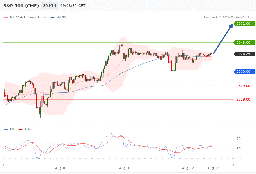
Task: Click the 9MA red legend swatch
Action: point(20,130)
